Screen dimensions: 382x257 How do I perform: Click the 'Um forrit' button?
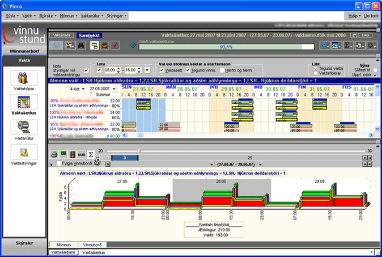(371, 16)
